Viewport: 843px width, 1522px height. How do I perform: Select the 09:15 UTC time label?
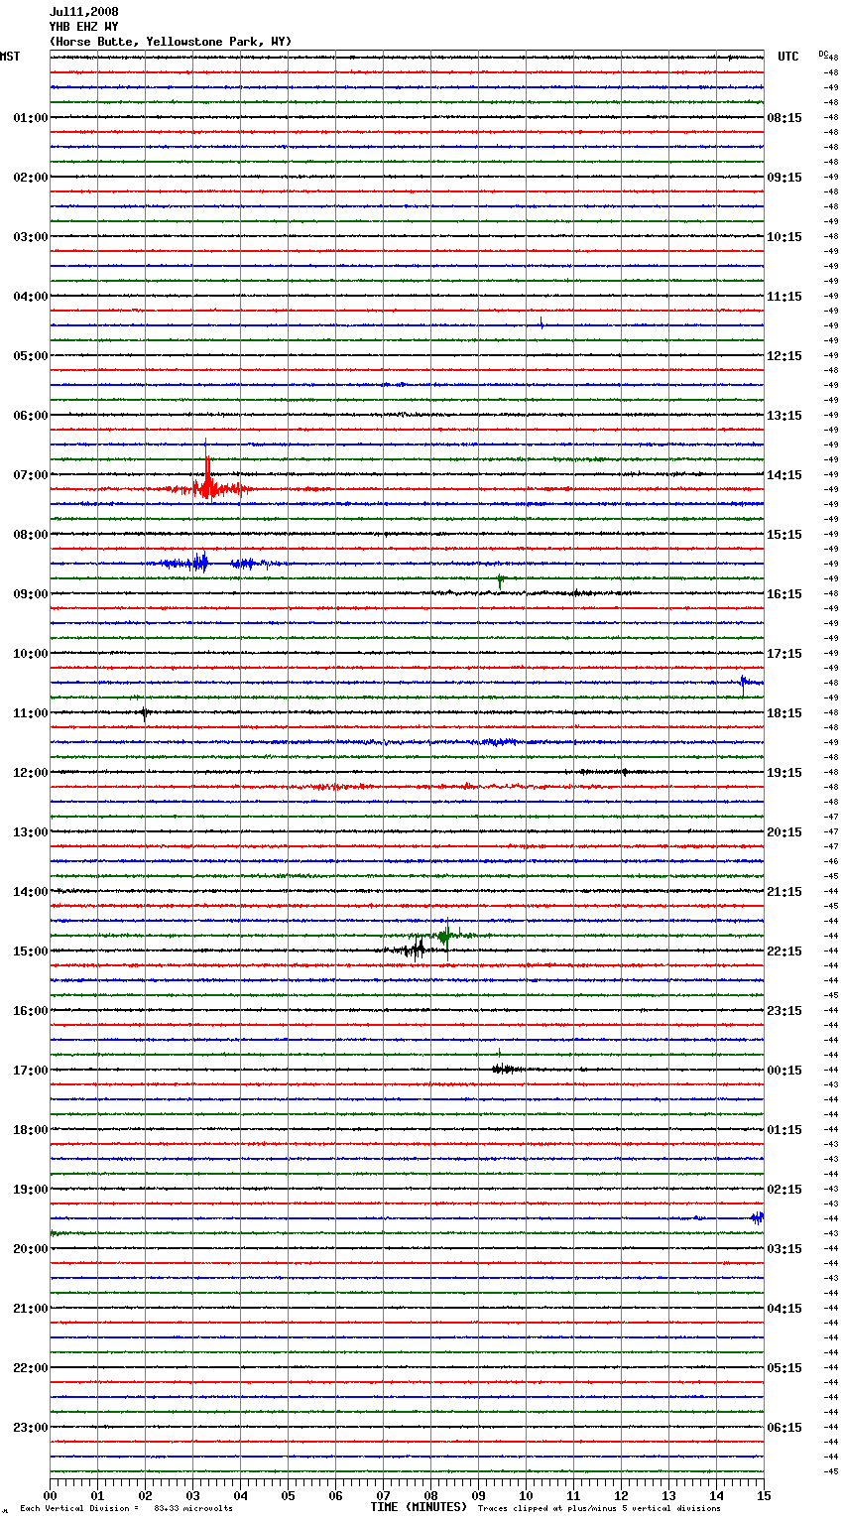pos(784,178)
